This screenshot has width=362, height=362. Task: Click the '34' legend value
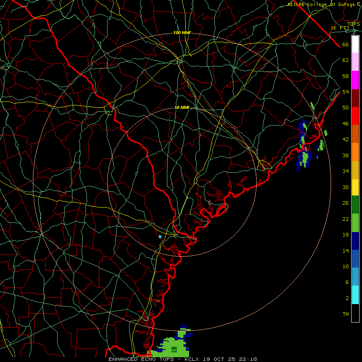[x=346, y=171]
